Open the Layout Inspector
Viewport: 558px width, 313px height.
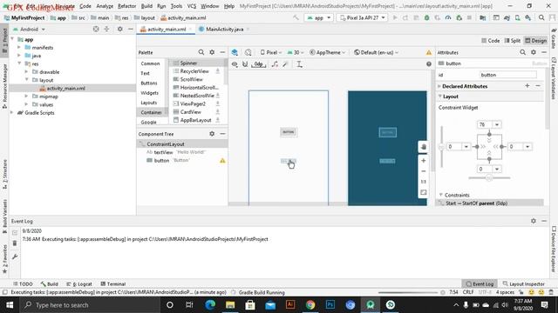point(523,284)
